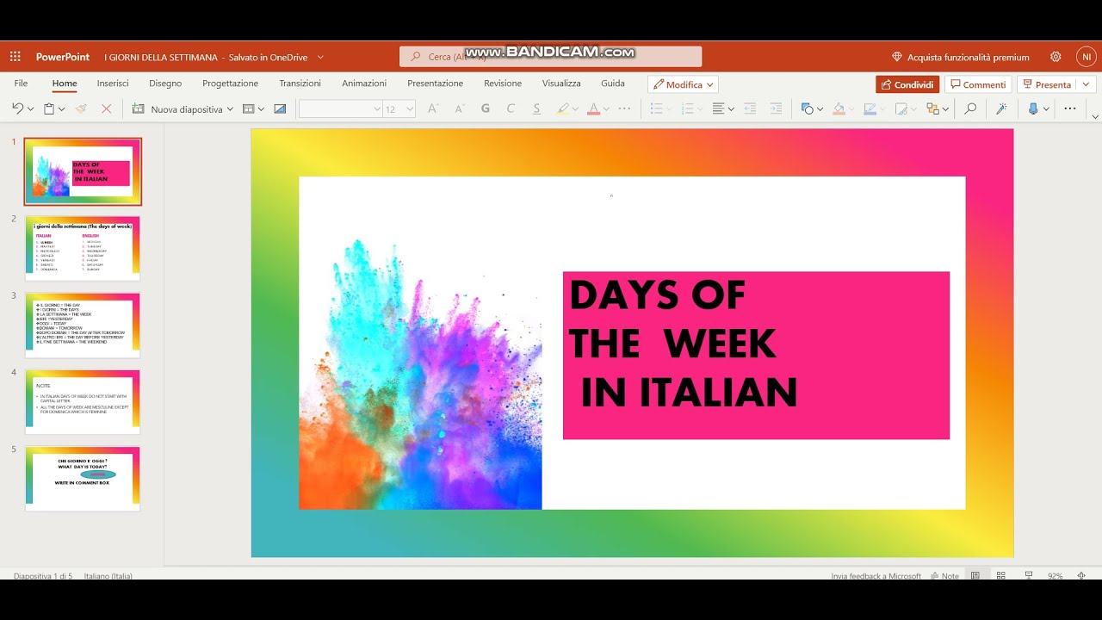Click the Reset slide picture icon
This screenshot has height=620, width=1102.
280,109
